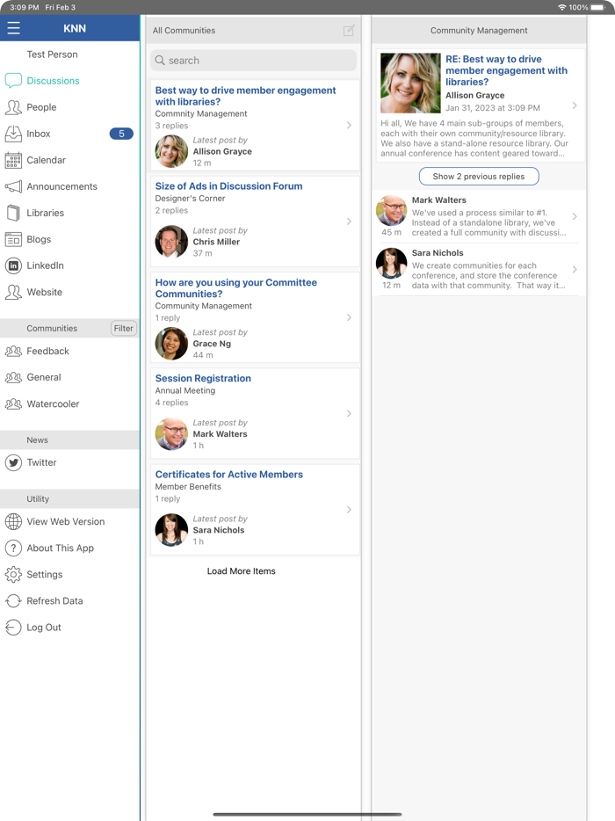Click the Community Management header title
The width and height of the screenshot is (615, 821).
(x=479, y=31)
